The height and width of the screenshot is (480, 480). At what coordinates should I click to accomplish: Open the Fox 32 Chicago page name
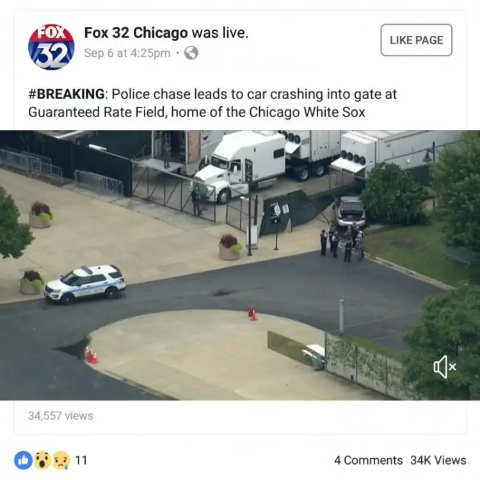[x=136, y=33]
